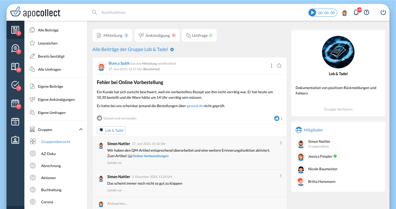Screen dimensions: 396x209
Task: Open the 'Online-Vorbestellungen' article link
Action: click(150, 156)
